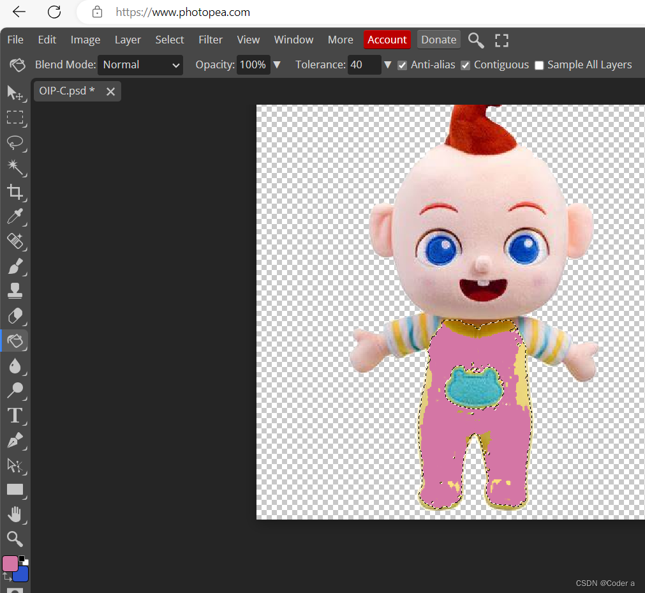Close the OIP-C.psd tab
Image resolution: width=645 pixels, height=593 pixels.
click(x=110, y=91)
